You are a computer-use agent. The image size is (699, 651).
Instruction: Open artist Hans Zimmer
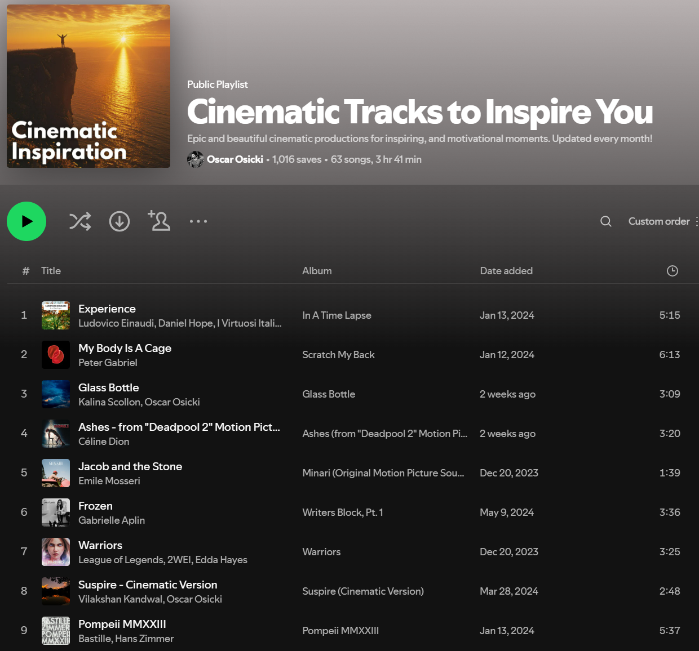coord(144,639)
